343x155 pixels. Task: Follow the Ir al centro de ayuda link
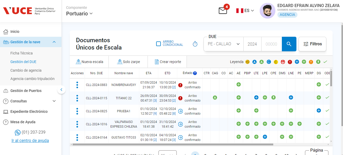(30, 140)
